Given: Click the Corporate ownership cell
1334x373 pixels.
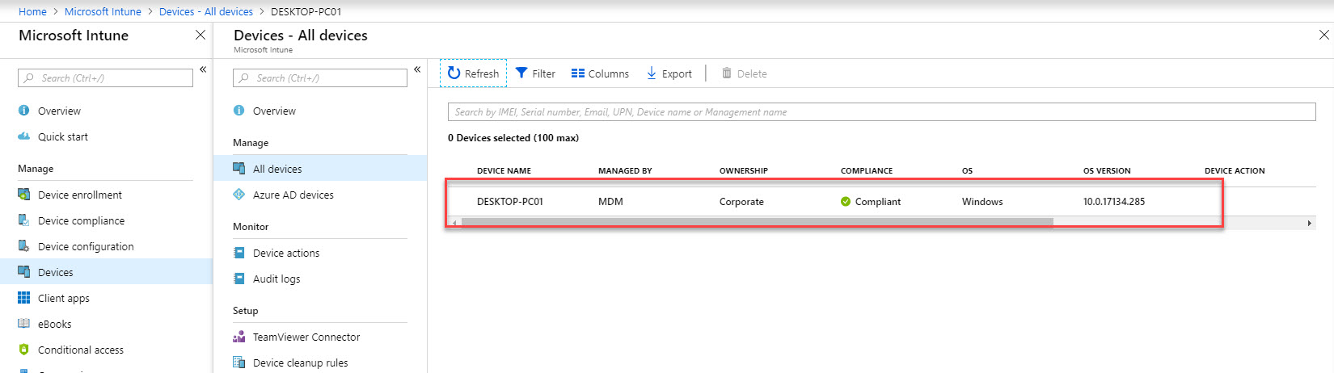Looking at the screenshot, I should coord(741,202).
